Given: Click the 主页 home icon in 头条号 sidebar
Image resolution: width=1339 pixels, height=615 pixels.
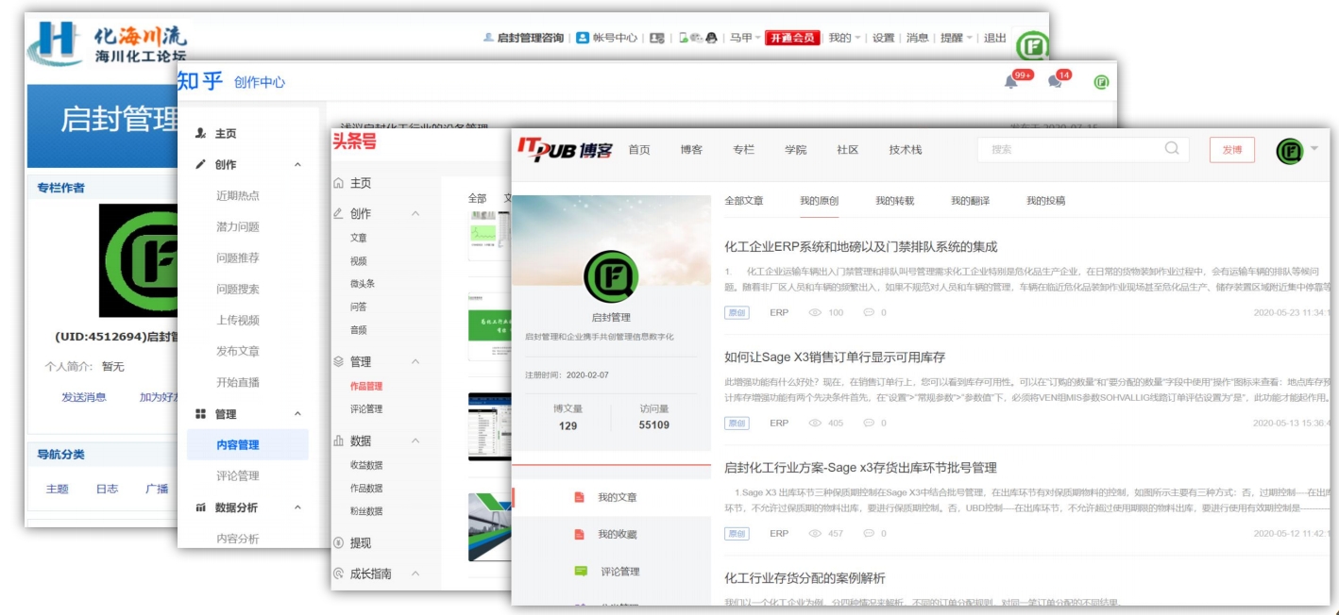Looking at the screenshot, I should click(x=339, y=183).
